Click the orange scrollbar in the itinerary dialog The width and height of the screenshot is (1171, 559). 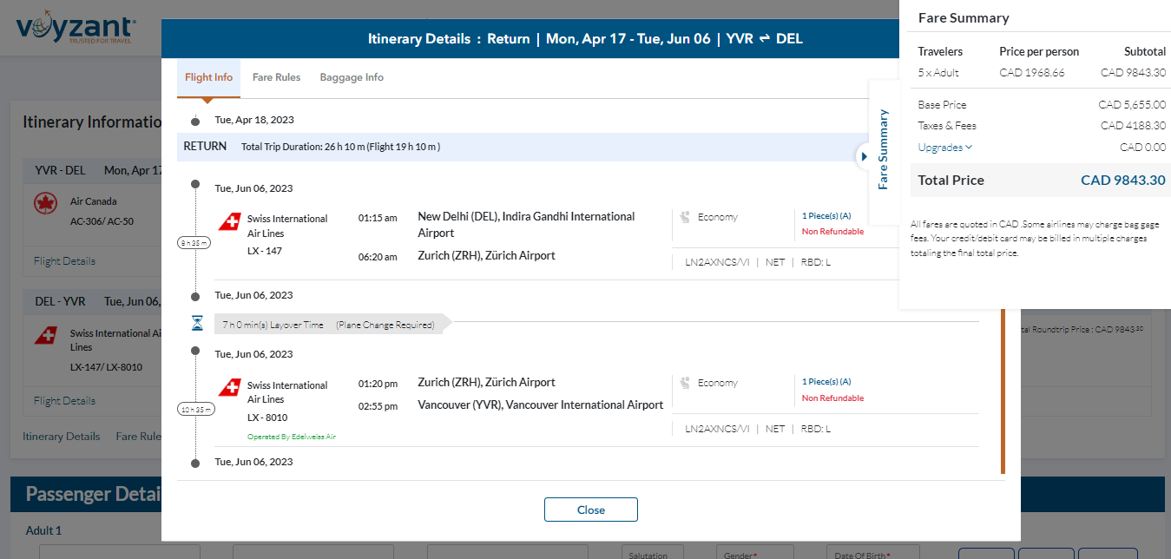click(1003, 391)
